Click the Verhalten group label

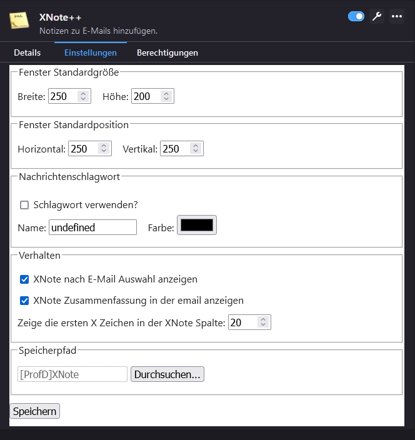click(x=39, y=256)
